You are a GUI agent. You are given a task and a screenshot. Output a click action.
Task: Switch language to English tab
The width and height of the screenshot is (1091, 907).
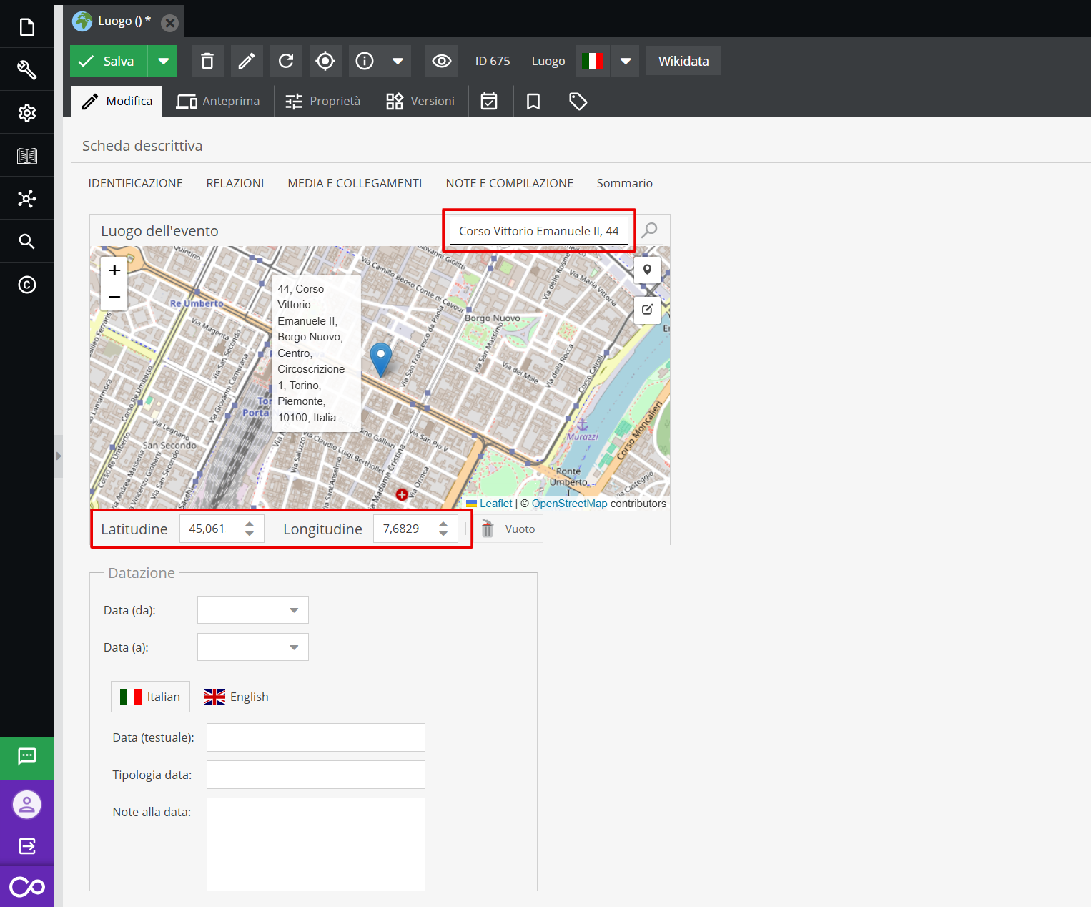(236, 697)
